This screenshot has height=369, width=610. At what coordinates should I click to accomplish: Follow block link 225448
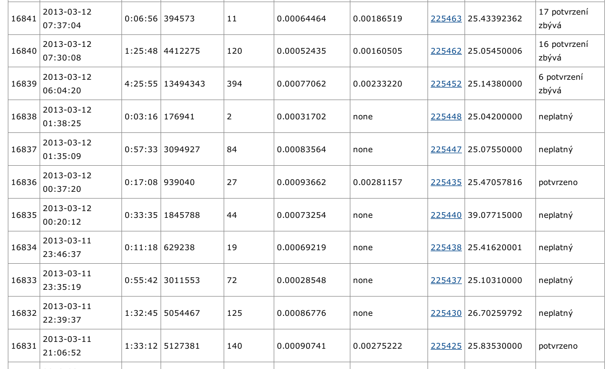pos(446,117)
